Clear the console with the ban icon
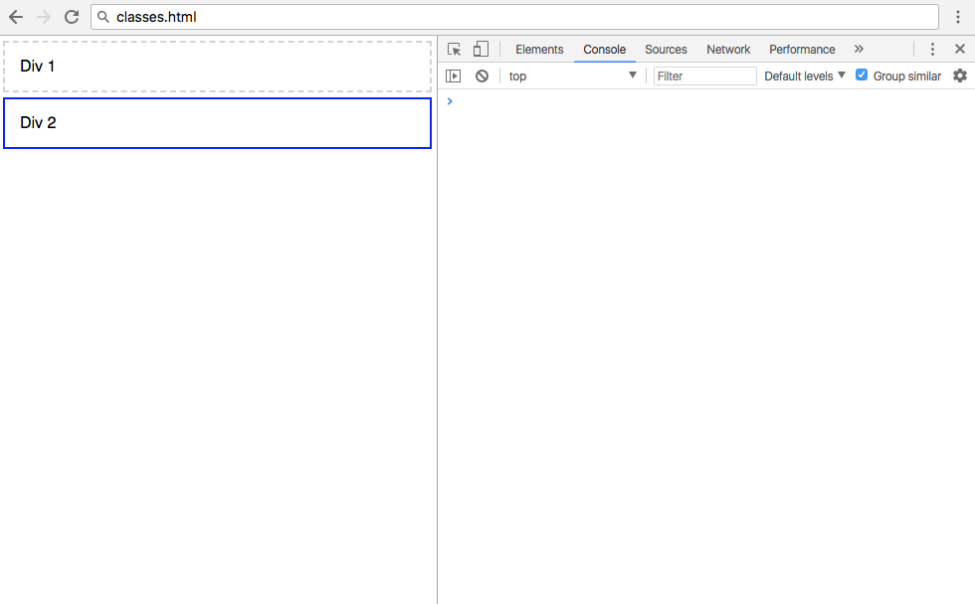Viewport: 975px width, 604px height. tap(482, 75)
